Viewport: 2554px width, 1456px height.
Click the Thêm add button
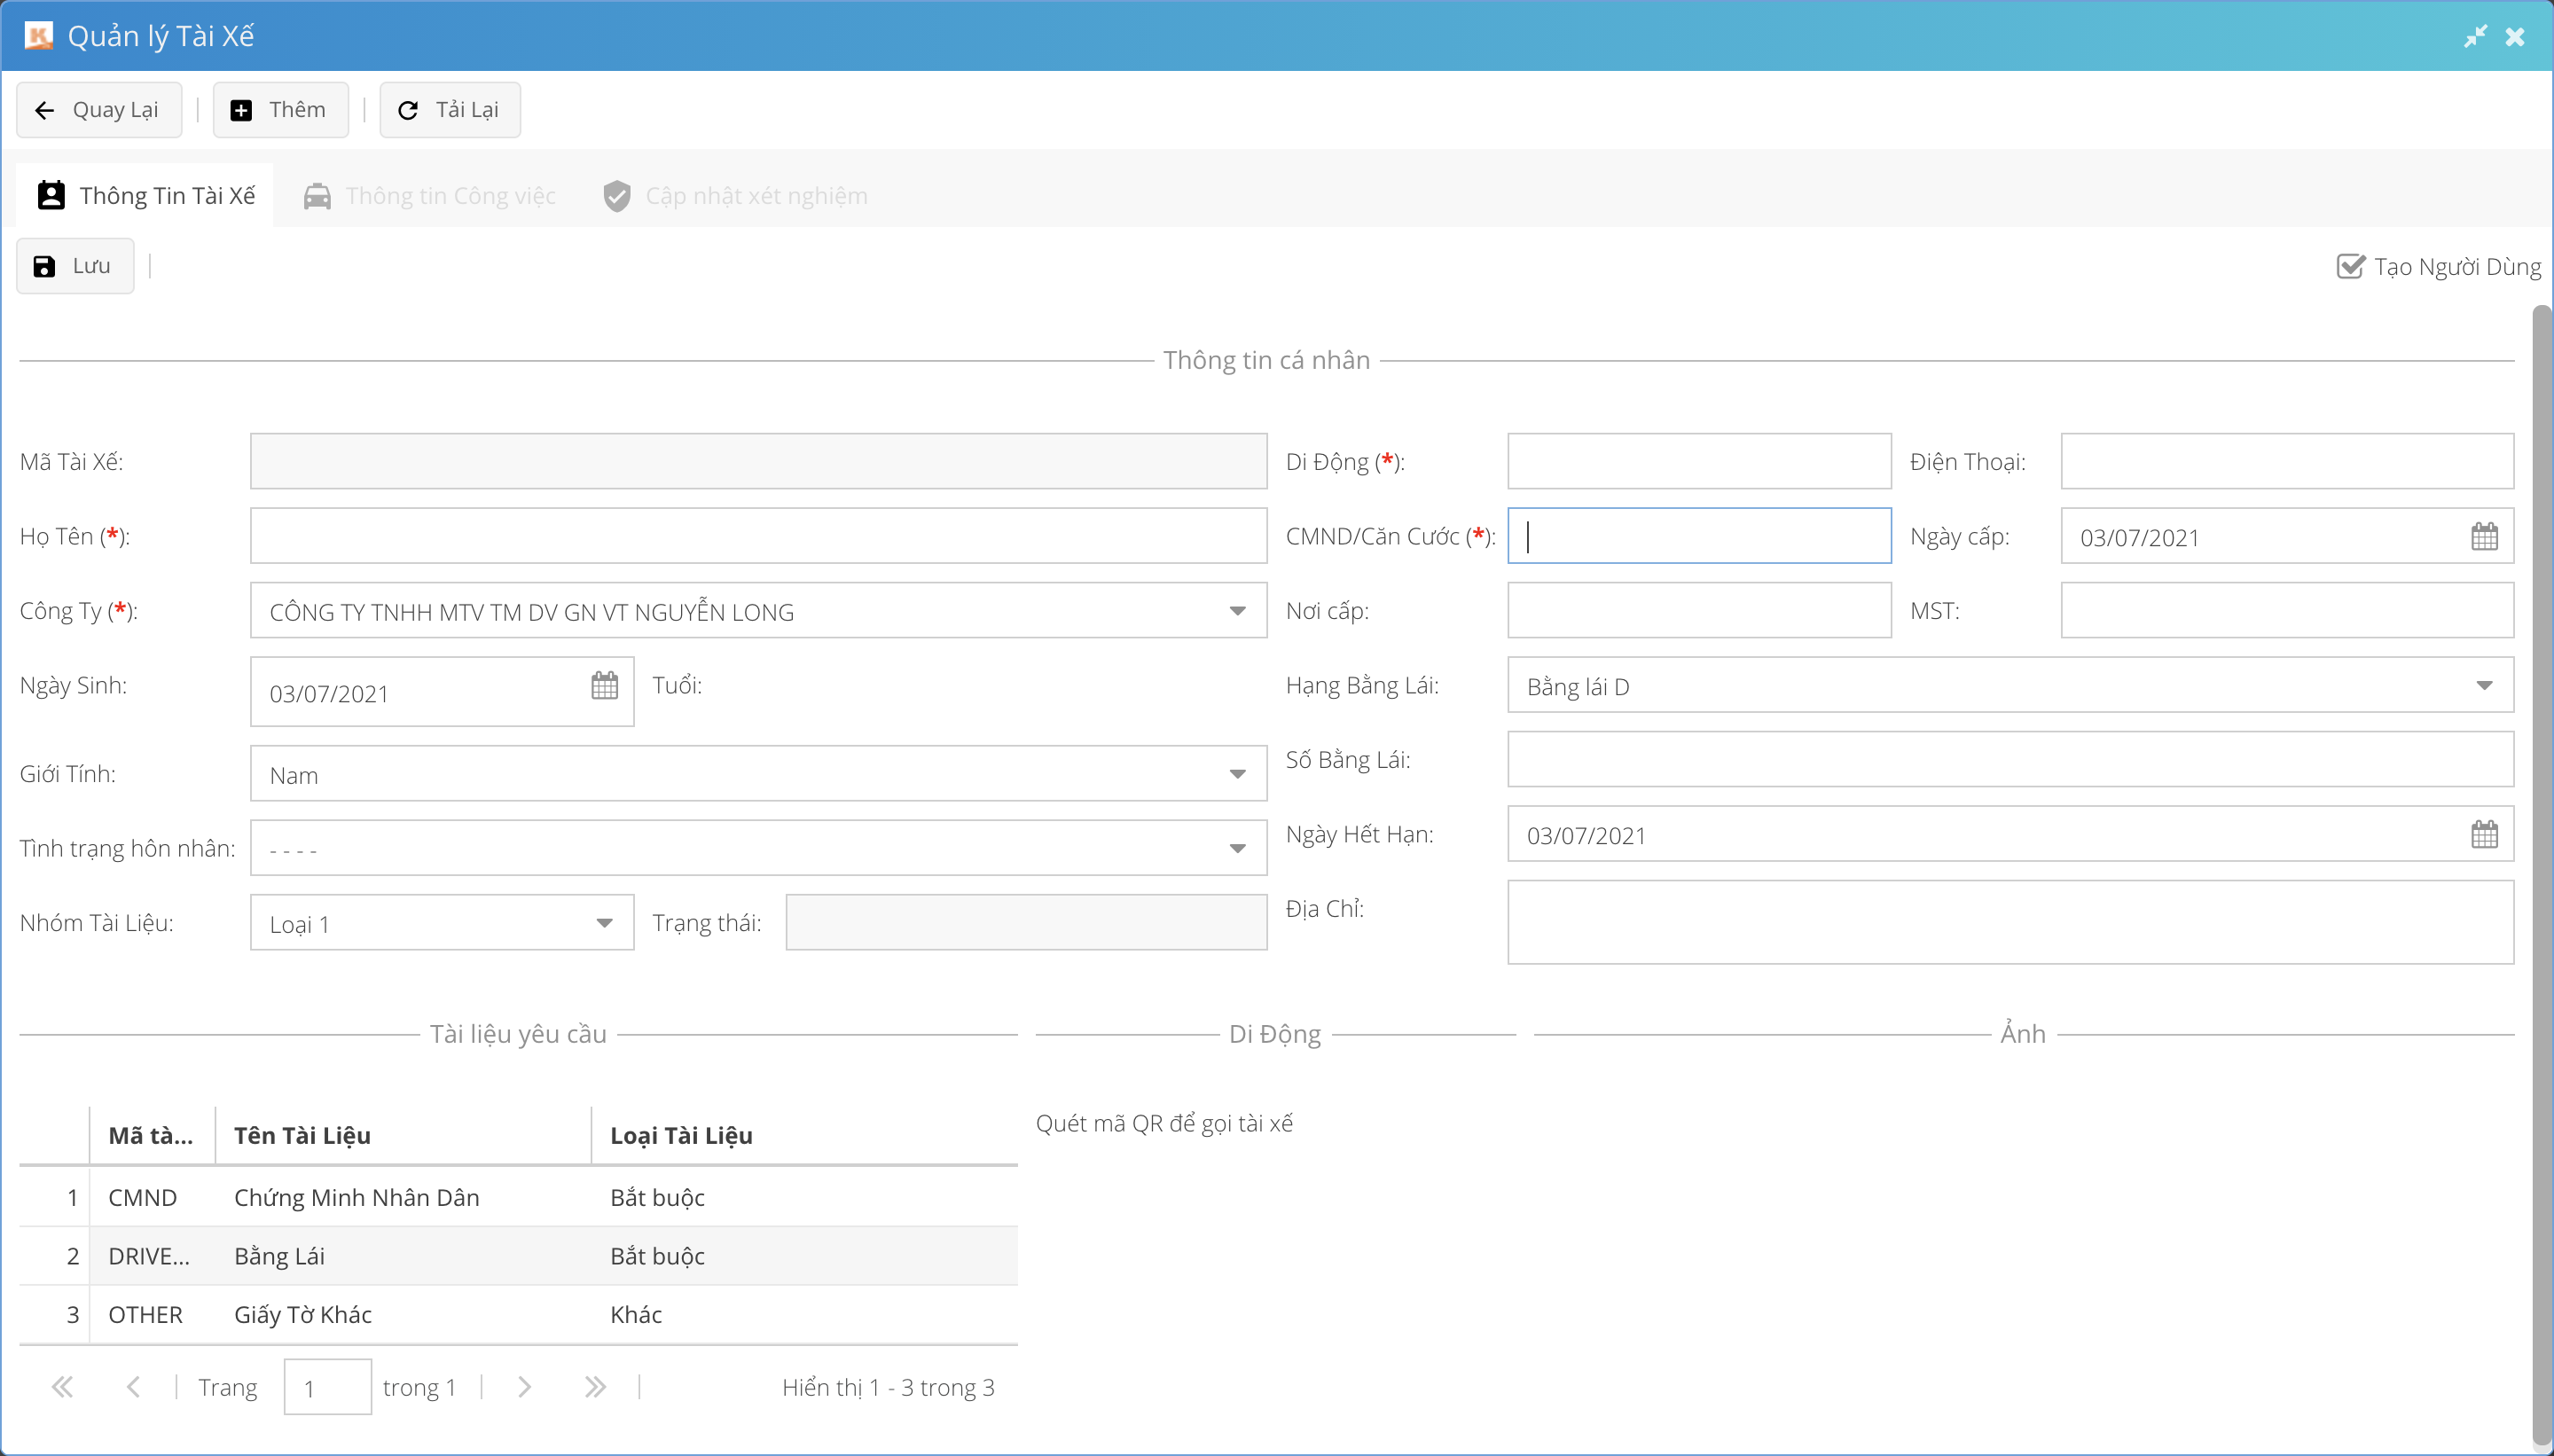280,110
